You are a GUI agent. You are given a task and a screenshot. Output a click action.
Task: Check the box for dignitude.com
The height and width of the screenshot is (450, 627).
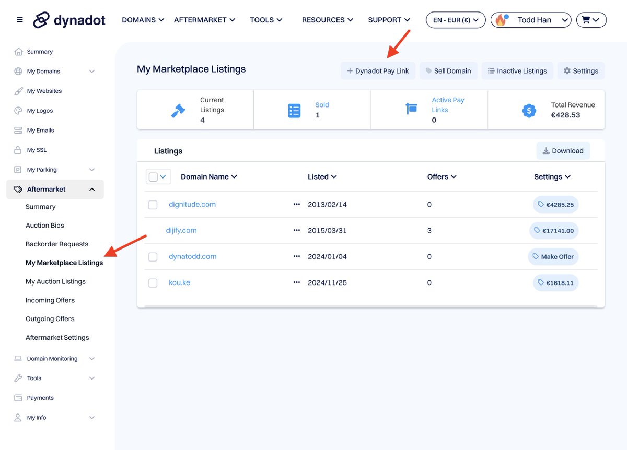153,205
